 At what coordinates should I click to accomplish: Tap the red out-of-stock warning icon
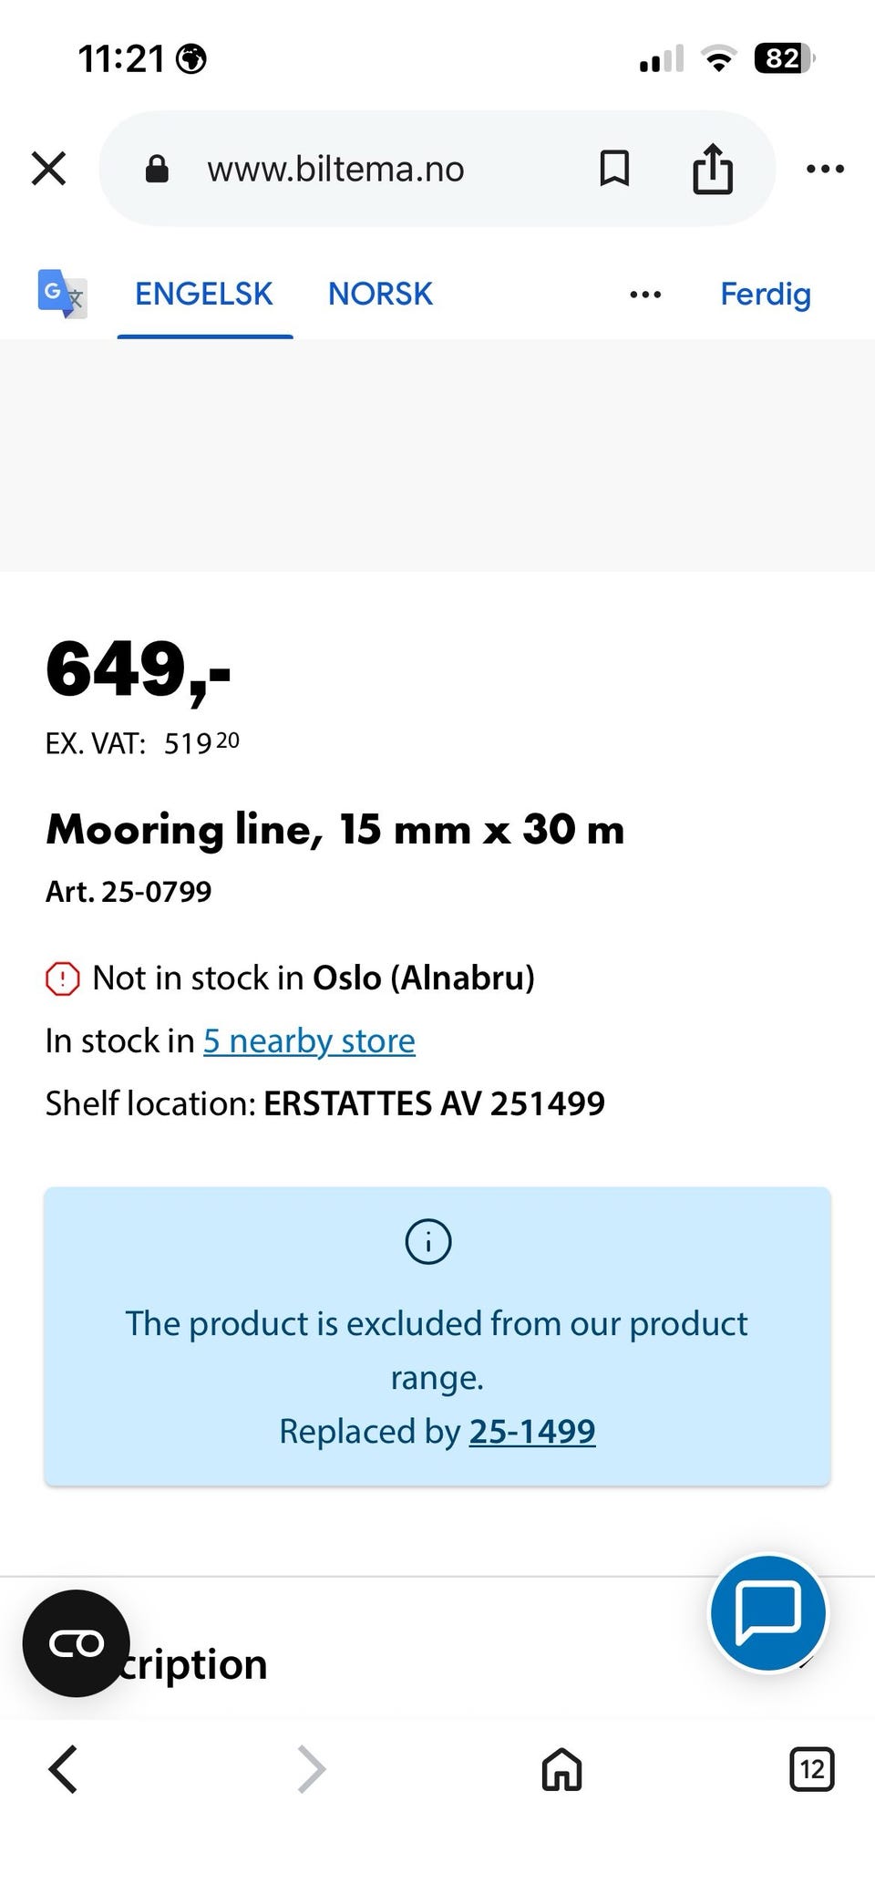63,979
